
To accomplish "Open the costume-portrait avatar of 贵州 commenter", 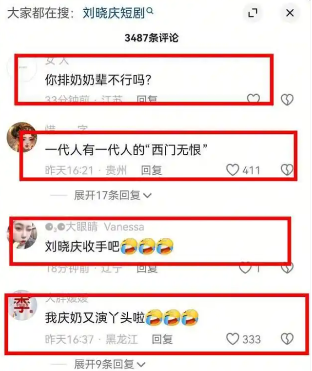I will click(22, 137).
